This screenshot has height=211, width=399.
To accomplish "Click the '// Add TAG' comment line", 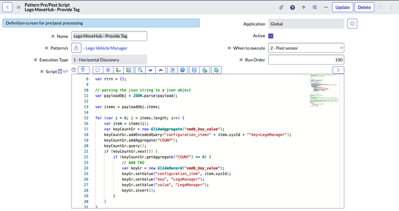I will (x=133, y=162).
